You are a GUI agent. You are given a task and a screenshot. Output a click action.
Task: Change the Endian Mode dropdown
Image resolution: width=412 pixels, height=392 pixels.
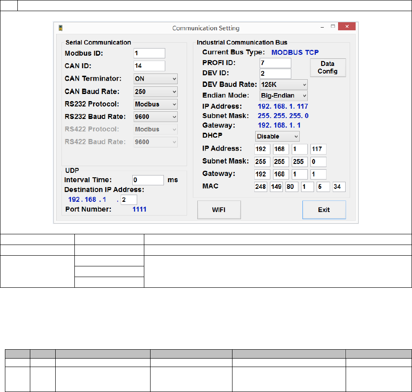[283, 95]
